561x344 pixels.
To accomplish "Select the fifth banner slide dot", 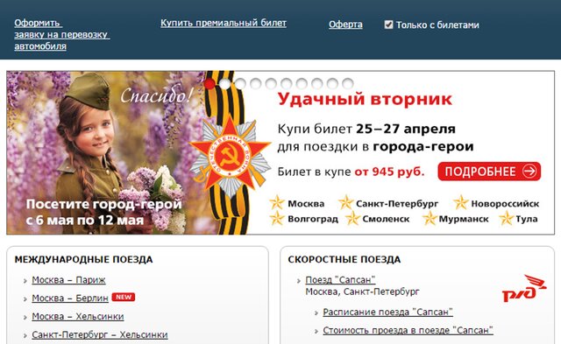I will click(271, 84).
